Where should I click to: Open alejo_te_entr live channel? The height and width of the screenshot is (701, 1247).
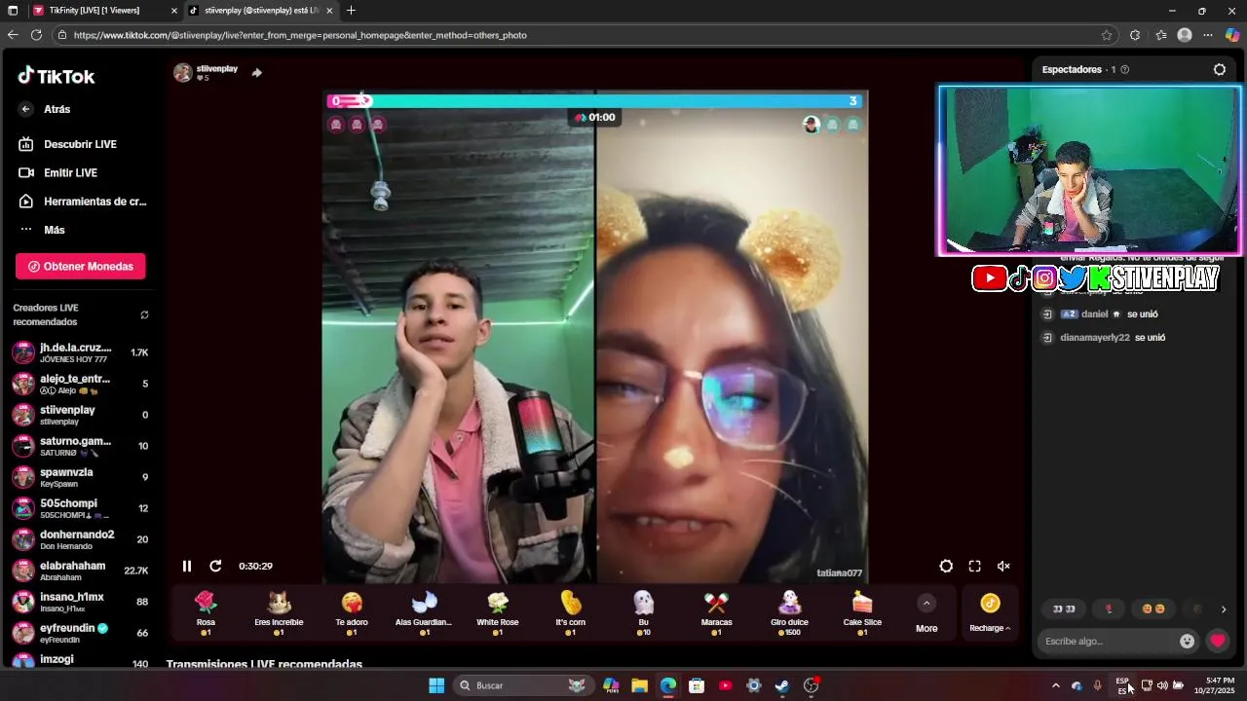click(81, 384)
